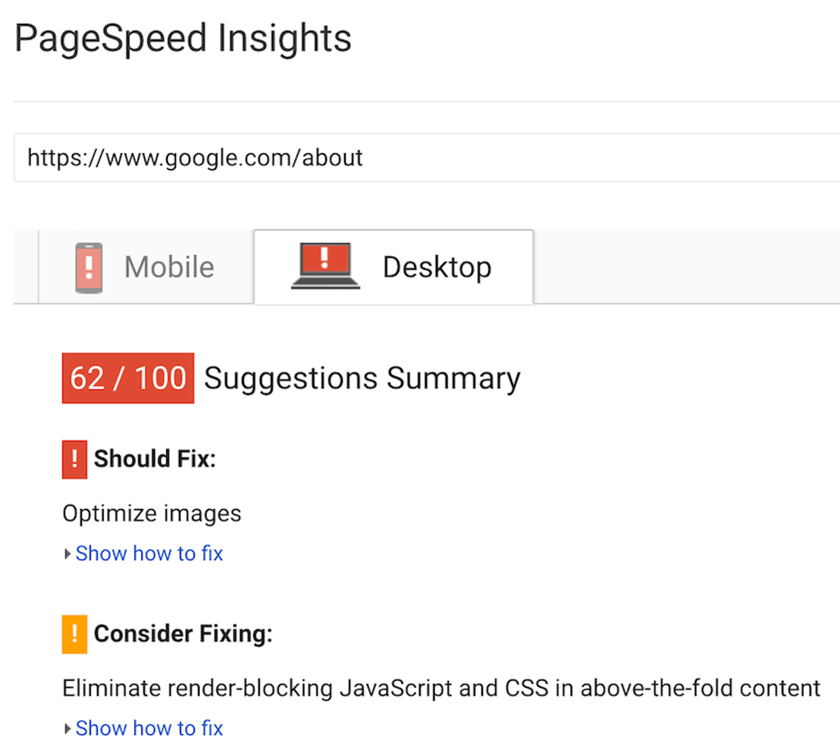Select the Desktop tab

pyautogui.click(x=393, y=266)
